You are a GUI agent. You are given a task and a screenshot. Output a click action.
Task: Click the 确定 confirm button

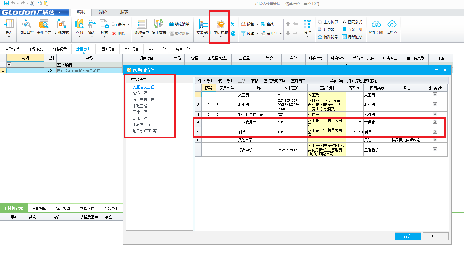[x=408, y=236]
